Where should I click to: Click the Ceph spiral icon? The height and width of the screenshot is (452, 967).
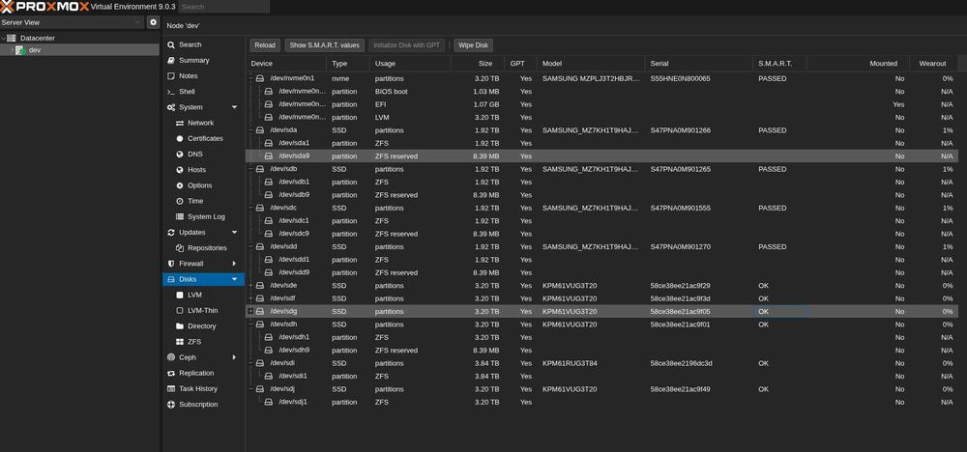click(171, 357)
